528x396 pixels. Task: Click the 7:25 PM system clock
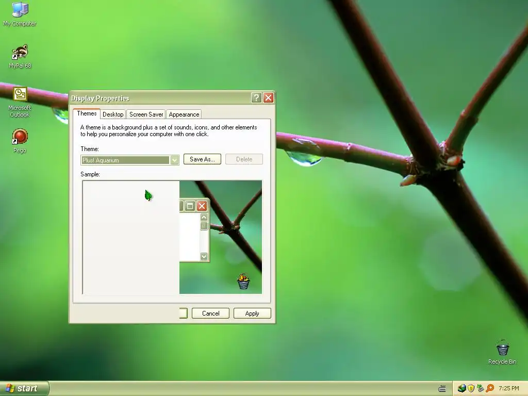[509, 388]
